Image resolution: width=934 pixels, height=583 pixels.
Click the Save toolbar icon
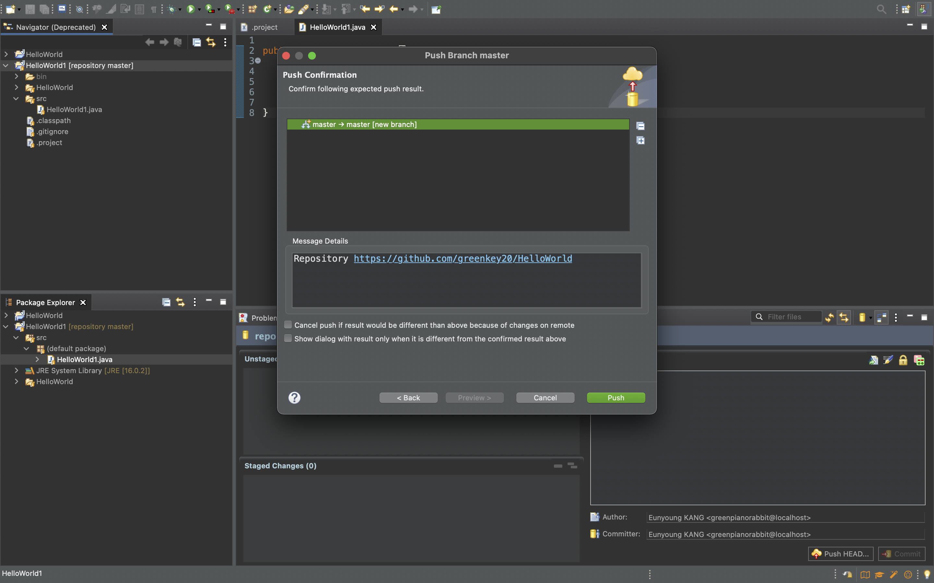30,9
